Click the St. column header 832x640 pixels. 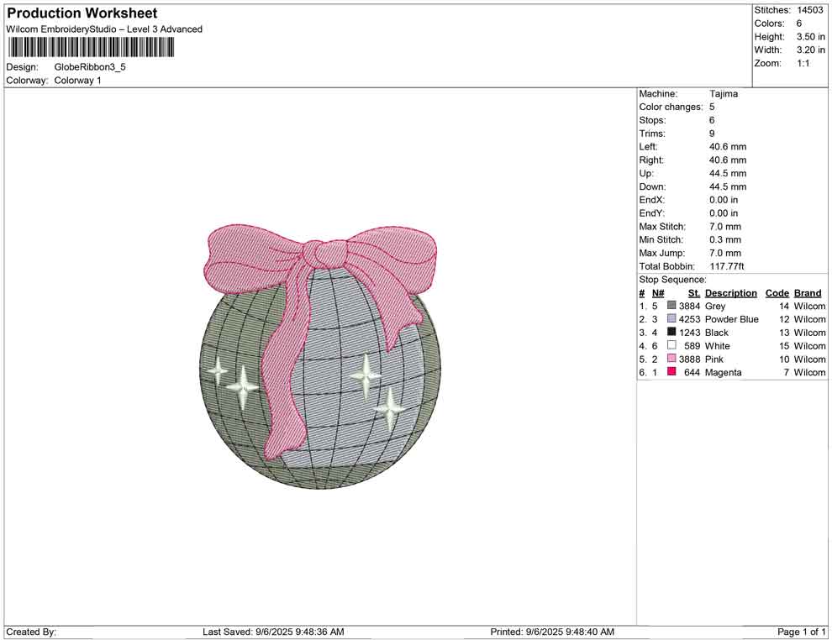[693, 293]
